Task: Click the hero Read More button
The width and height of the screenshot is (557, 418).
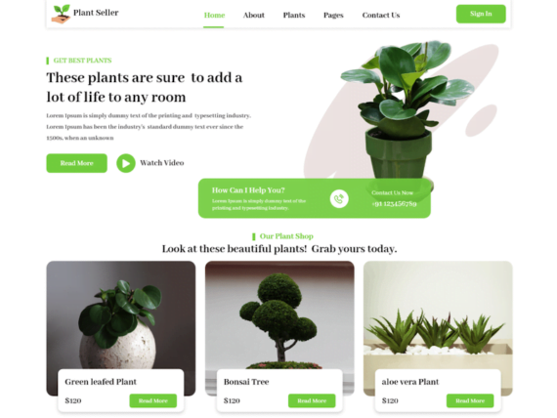Action: tap(77, 163)
